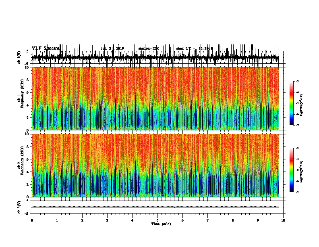Click the ch.1 voltage waveform trace
Viewport: 319px width, 247px height.
[155, 58]
